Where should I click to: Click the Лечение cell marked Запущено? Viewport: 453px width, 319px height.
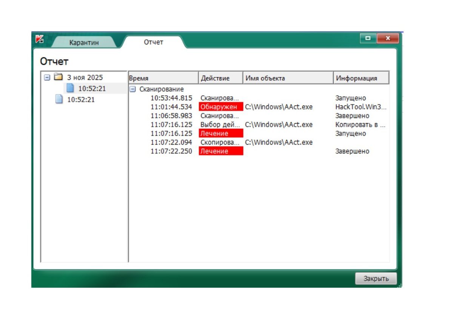tap(221, 134)
